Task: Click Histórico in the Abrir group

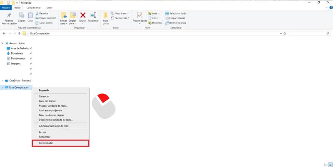Action: point(155,23)
